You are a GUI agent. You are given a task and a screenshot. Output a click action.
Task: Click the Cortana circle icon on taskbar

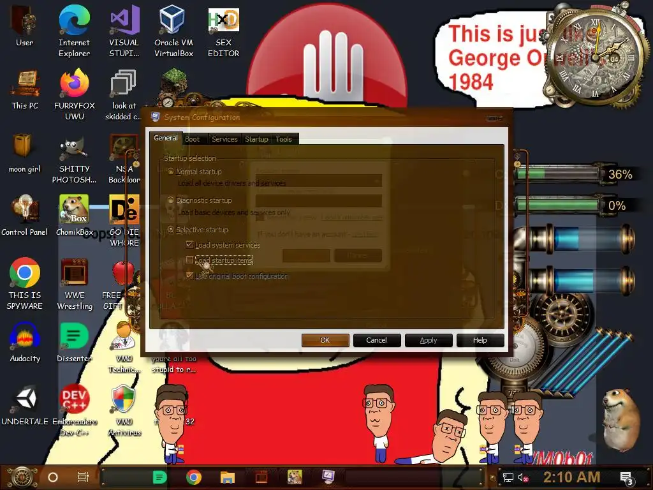pos(53,477)
